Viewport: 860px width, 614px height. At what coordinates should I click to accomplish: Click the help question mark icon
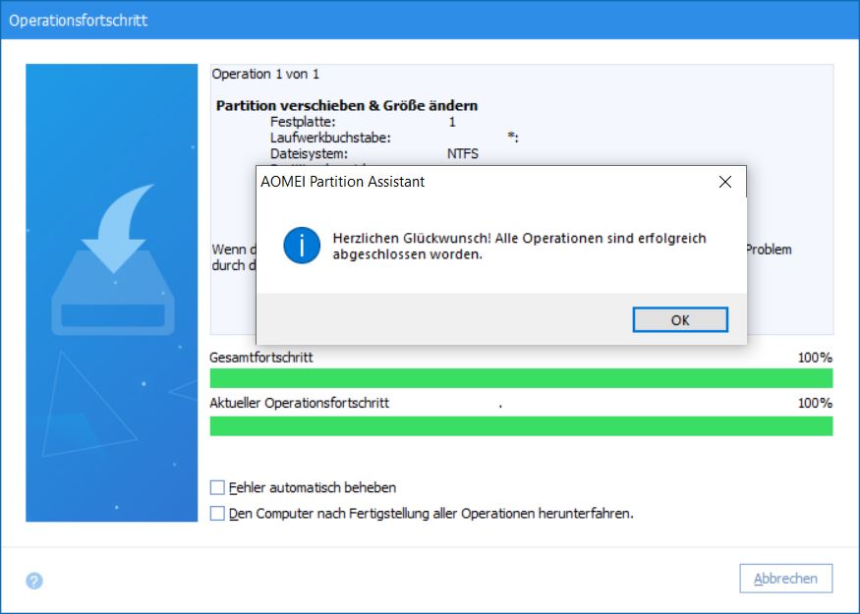[32, 581]
